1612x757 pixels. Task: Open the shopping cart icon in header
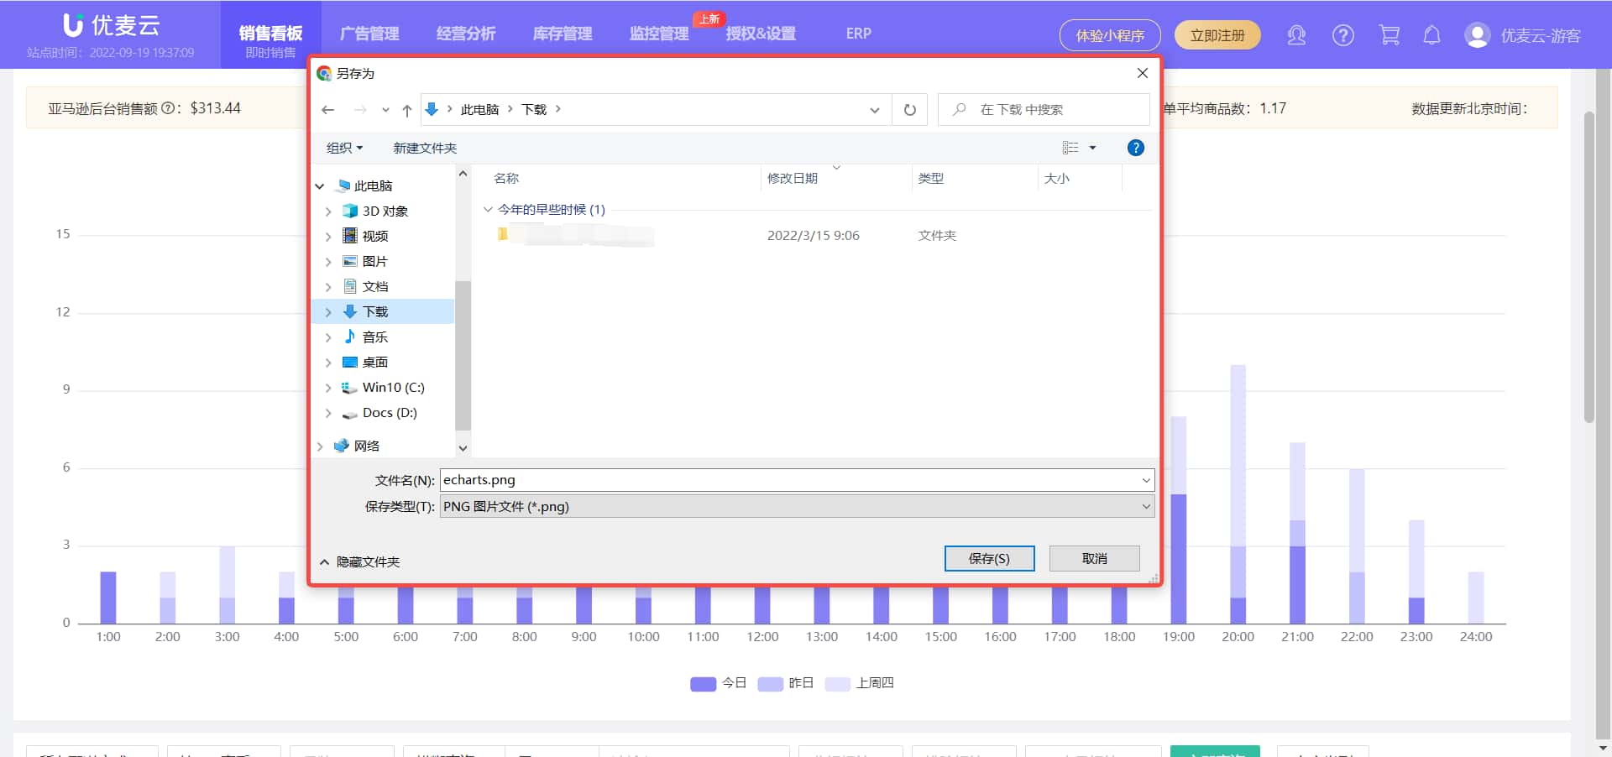click(x=1389, y=35)
